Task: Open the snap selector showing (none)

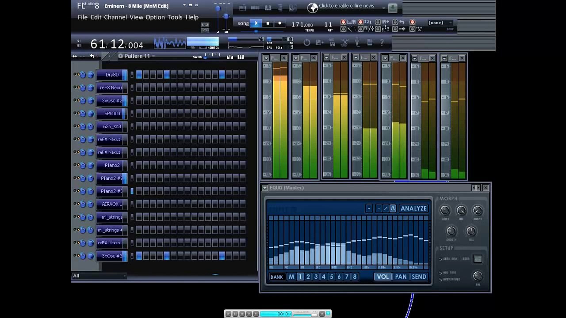Action: (x=441, y=23)
